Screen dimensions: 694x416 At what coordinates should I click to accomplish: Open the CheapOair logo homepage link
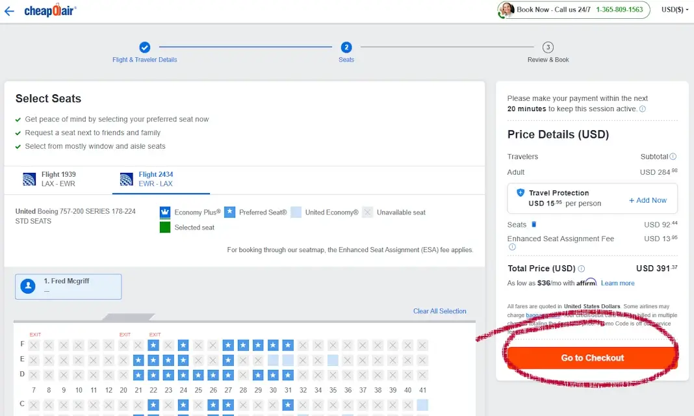click(x=50, y=10)
